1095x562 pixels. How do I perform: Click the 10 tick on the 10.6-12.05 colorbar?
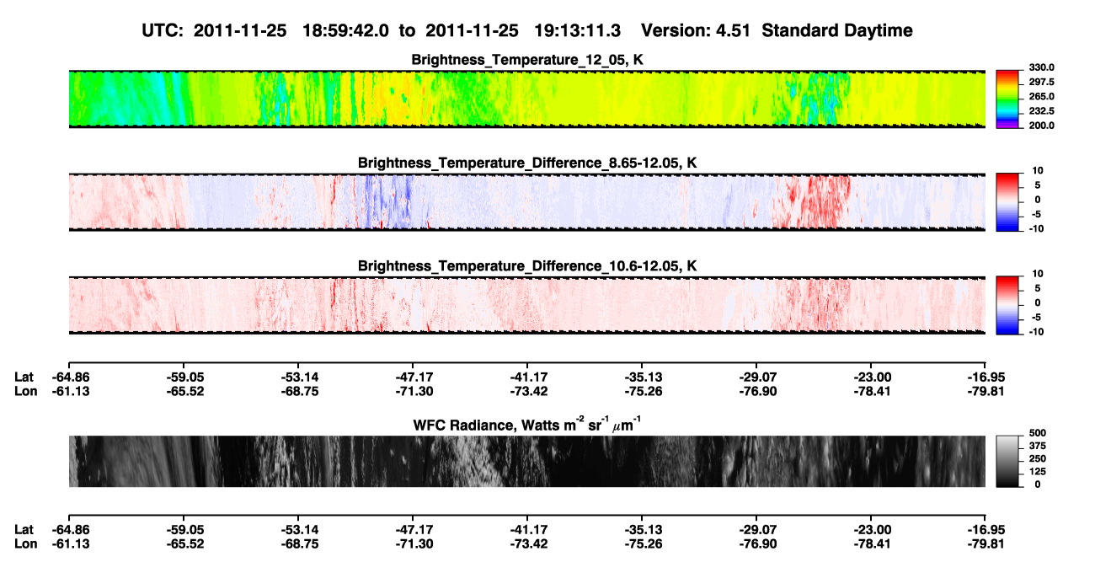pos(1038,274)
